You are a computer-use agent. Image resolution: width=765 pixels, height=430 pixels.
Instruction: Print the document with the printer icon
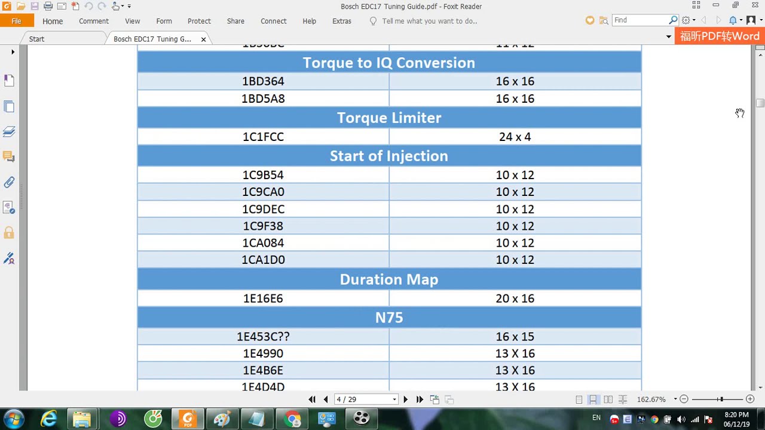(48, 6)
